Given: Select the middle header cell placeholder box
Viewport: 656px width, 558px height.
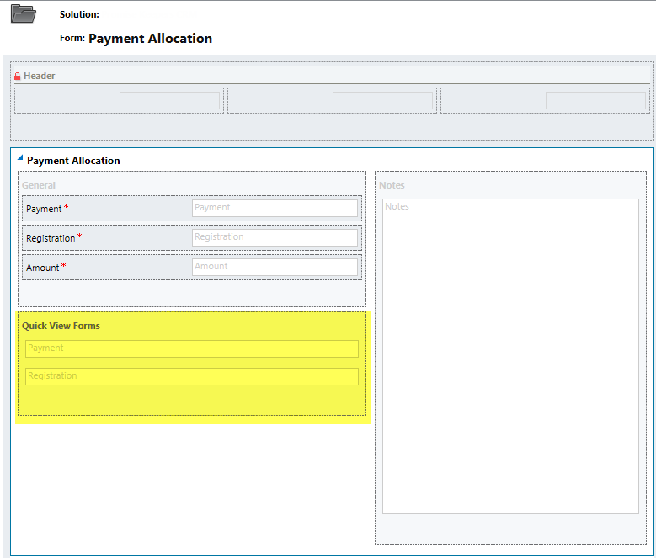Looking at the screenshot, I should tap(382, 101).
